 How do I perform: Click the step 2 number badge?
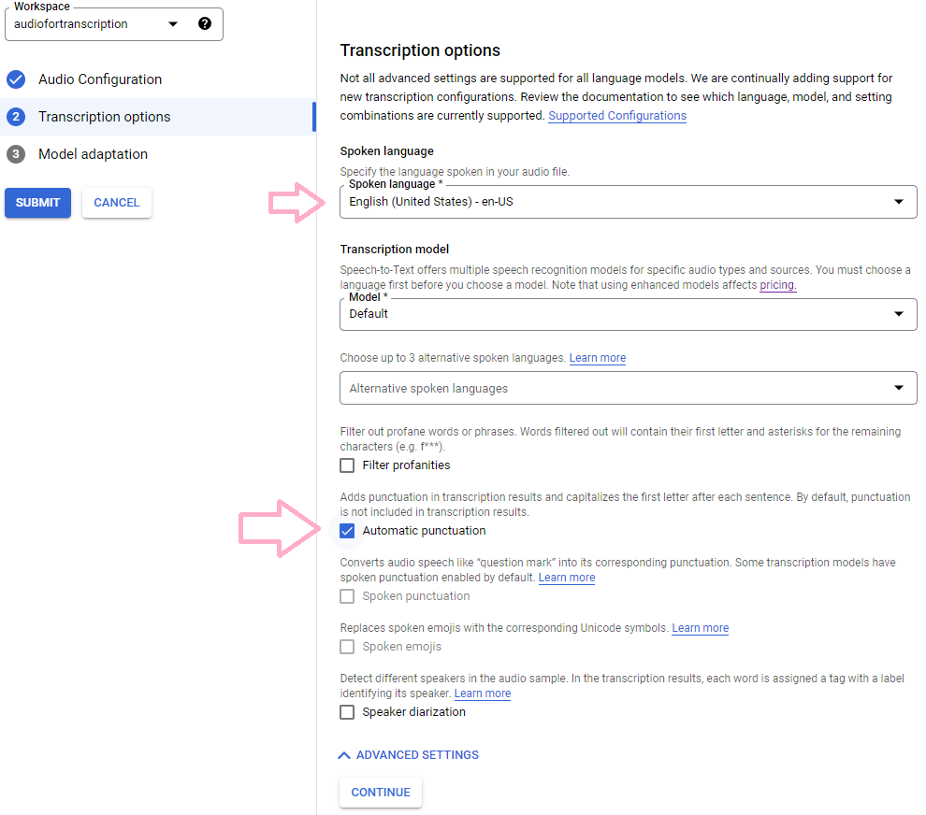tap(16, 117)
